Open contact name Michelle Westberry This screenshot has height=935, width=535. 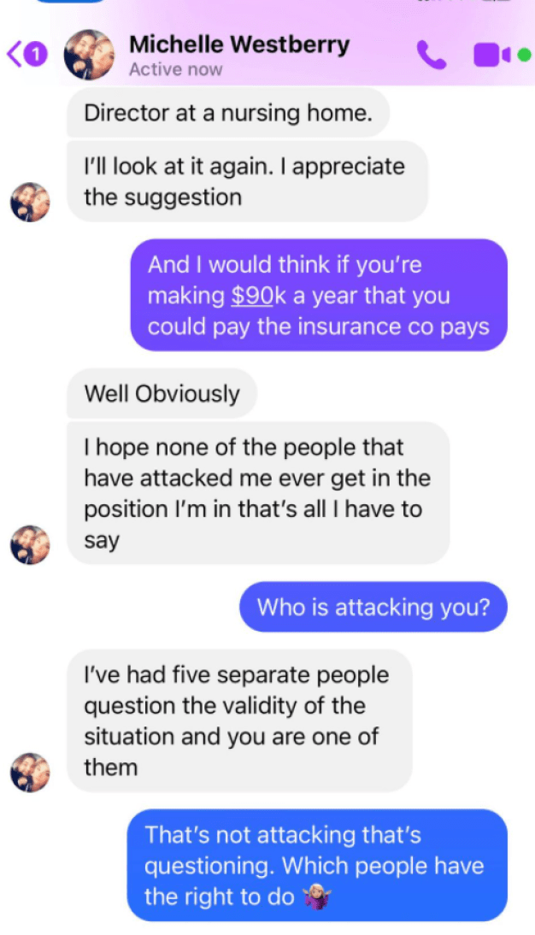point(239,44)
